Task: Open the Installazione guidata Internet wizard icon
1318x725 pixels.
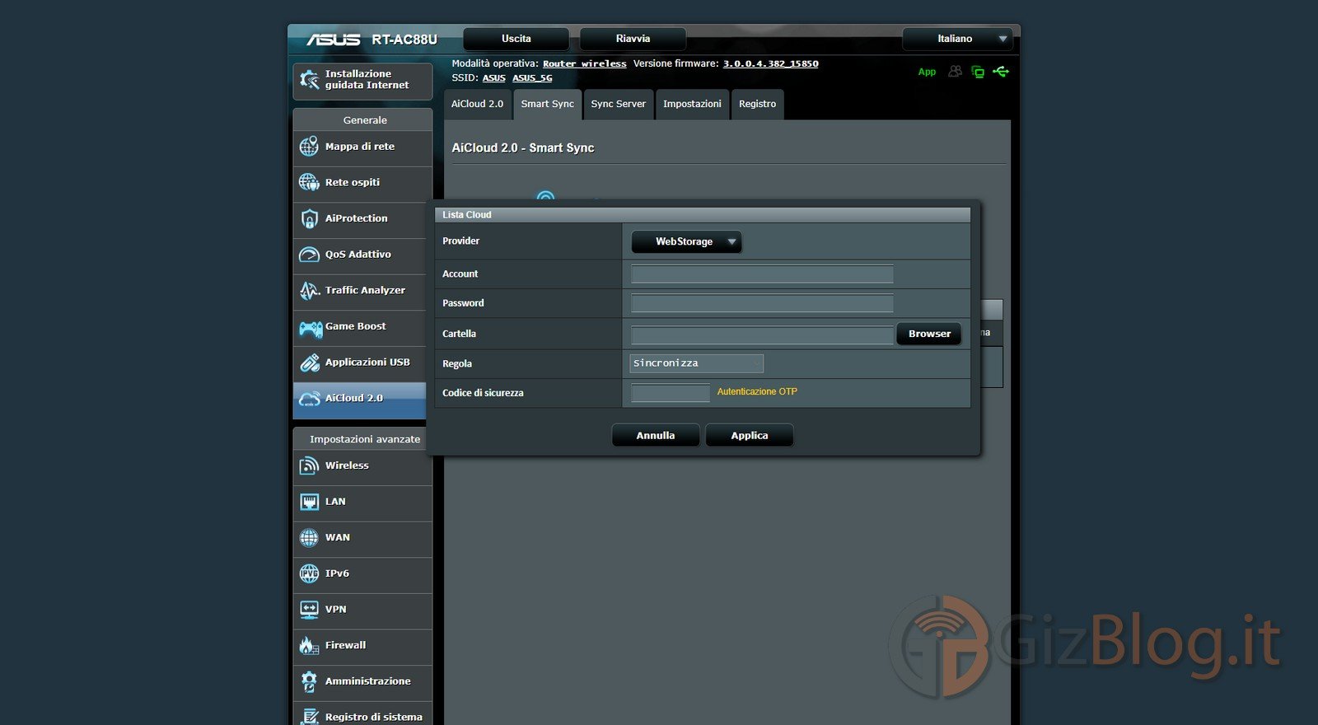Action: tap(309, 80)
